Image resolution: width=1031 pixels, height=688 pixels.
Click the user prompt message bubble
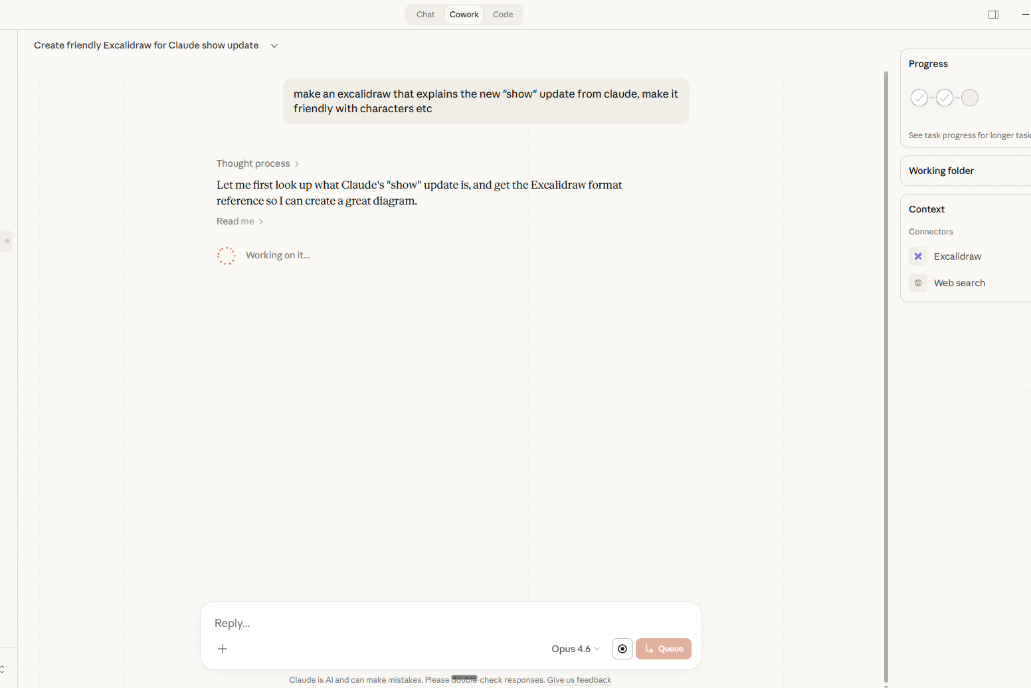click(x=486, y=102)
